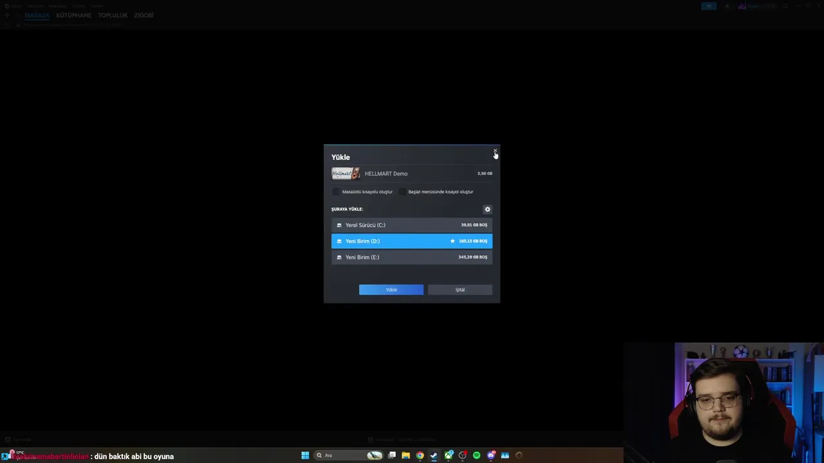Open Spotify from the taskbar

476,455
